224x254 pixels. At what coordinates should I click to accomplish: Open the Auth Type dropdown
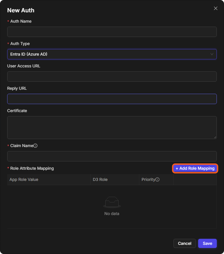click(112, 54)
